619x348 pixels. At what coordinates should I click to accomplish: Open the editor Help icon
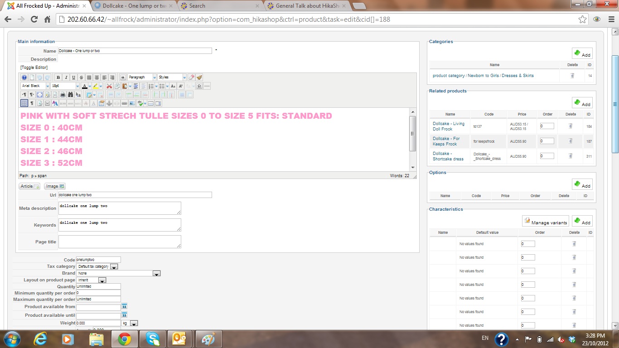24,77
